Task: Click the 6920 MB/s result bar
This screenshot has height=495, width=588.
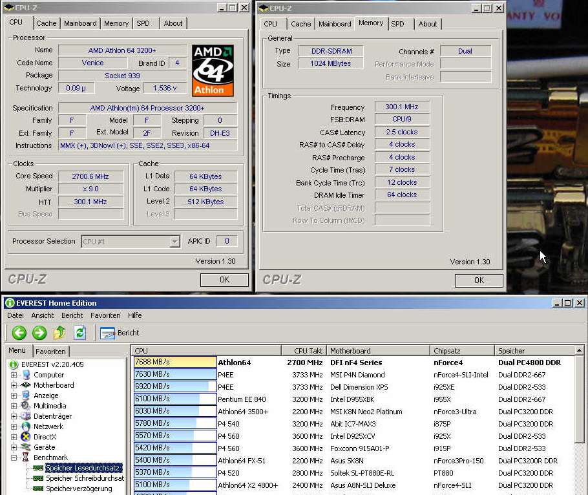Action: 175,386
